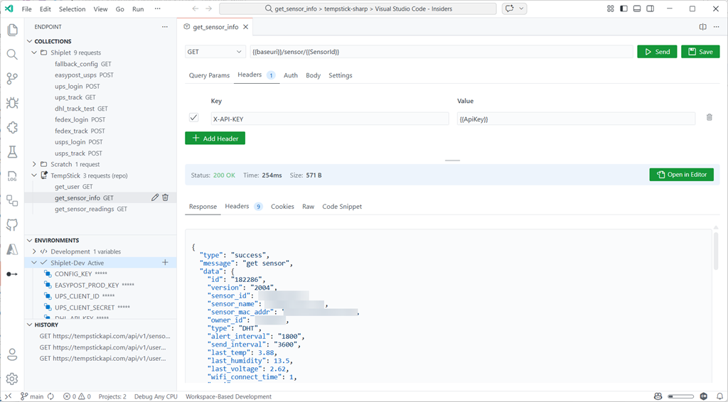
Task: Uncheck the X-API-KEY header checkbox
Action: click(x=193, y=118)
